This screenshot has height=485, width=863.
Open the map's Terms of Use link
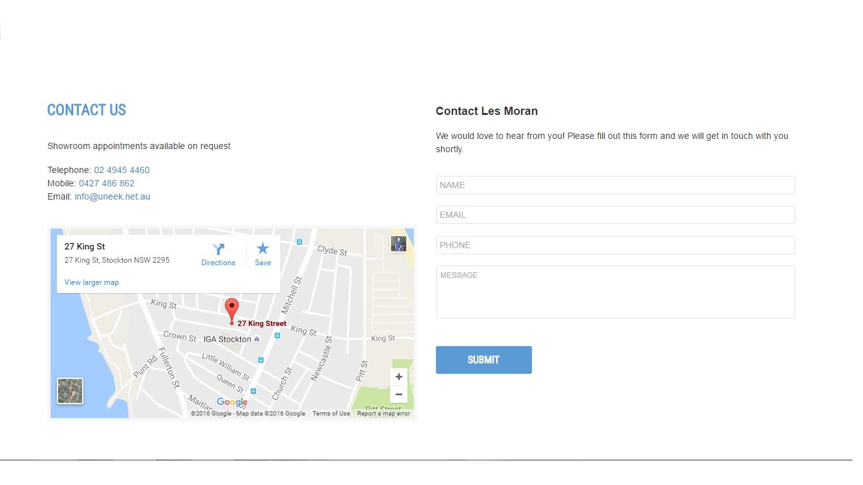coord(331,414)
